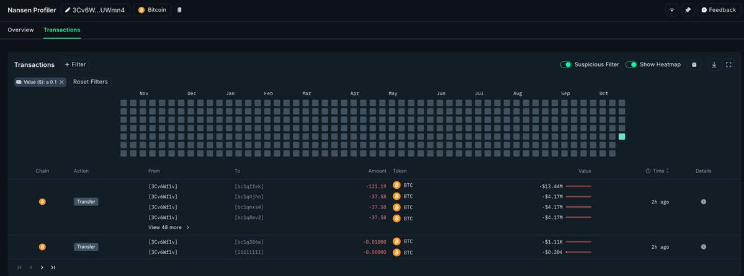Image resolution: width=744 pixels, height=276 pixels.
Task: Expand the Transactions panel to fullscreen
Action: (728, 64)
